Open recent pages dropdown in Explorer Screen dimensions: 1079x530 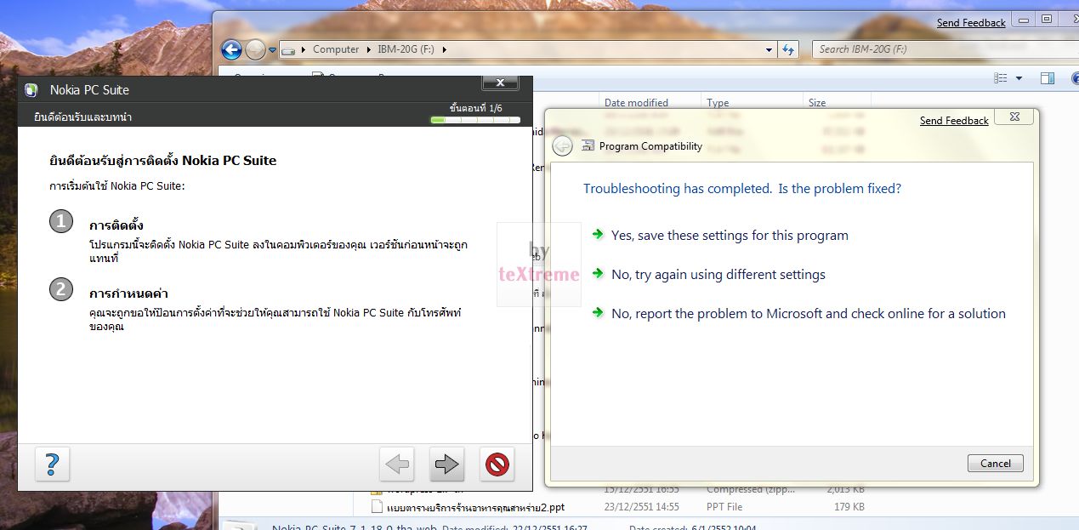pyautogui.click(x=272, y=50)
